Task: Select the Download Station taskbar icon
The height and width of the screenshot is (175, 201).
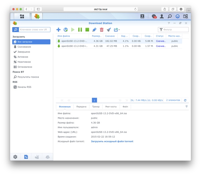Action: (x=37, y=16)
